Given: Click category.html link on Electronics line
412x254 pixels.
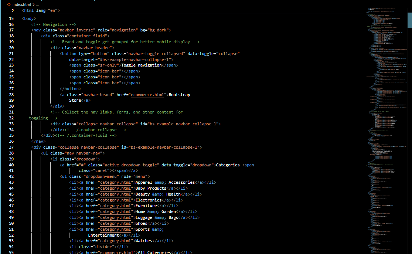Looking at the screenshot, I should coord(116,200).
